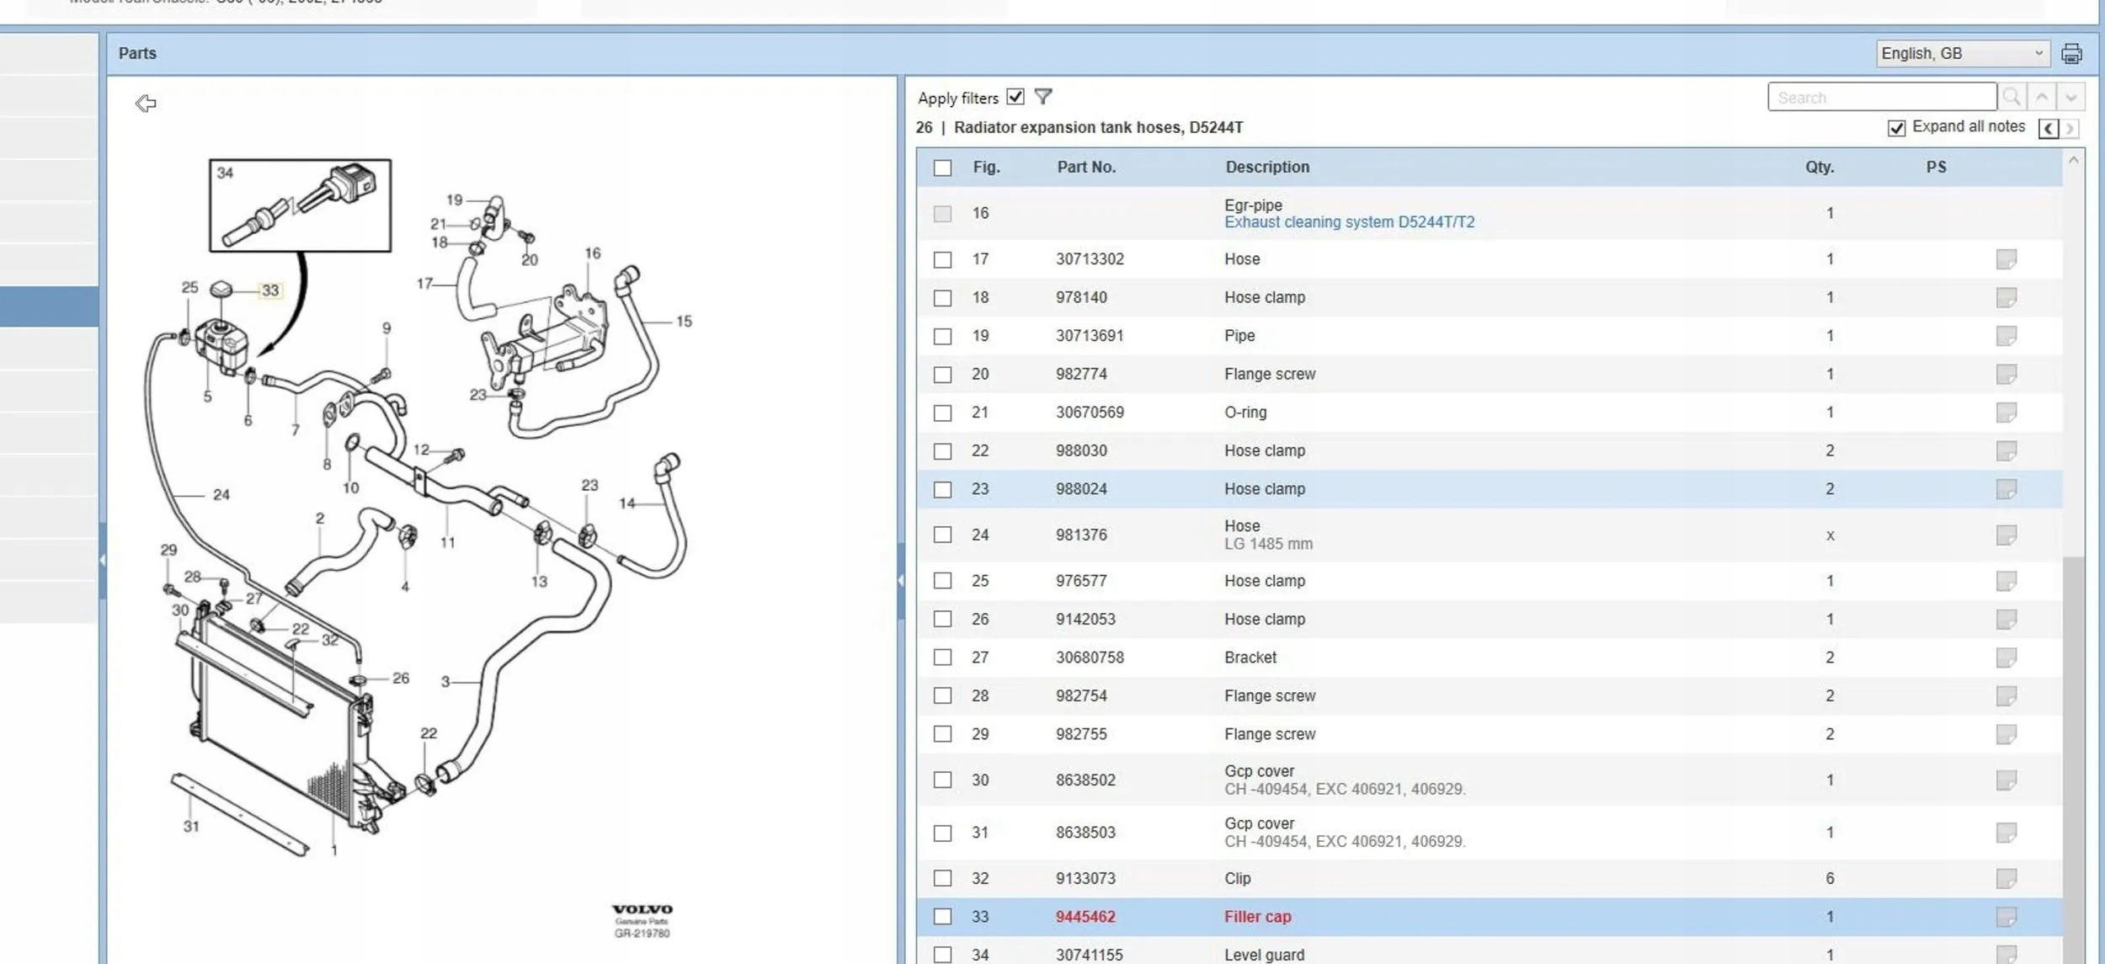Tick checkbox for Fig. 23 Hose clamp

pyautogui.click(x=942, y=489)
